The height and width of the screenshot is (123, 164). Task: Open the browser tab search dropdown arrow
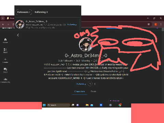point(3,18)
